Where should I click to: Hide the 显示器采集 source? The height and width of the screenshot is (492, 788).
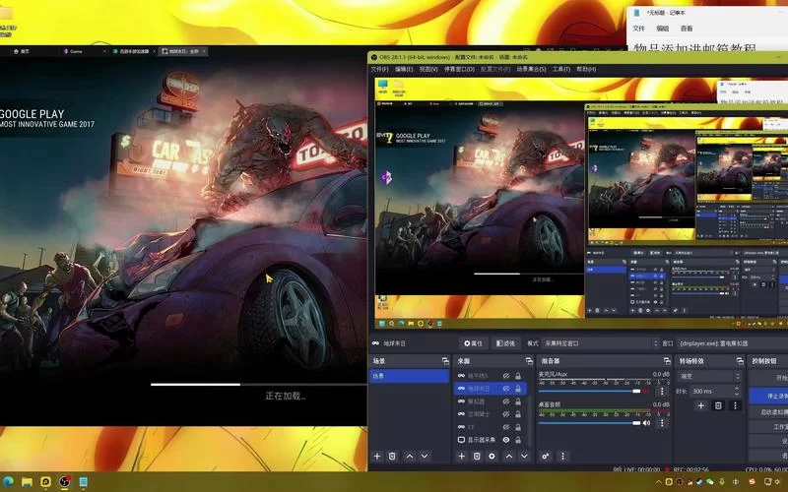pyautogui.click(x=506, y=440)
